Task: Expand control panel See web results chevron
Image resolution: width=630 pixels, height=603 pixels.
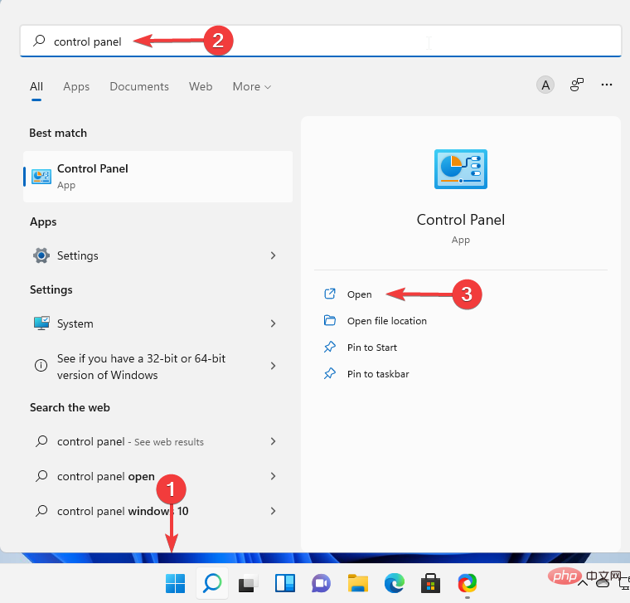Action: 274,441
